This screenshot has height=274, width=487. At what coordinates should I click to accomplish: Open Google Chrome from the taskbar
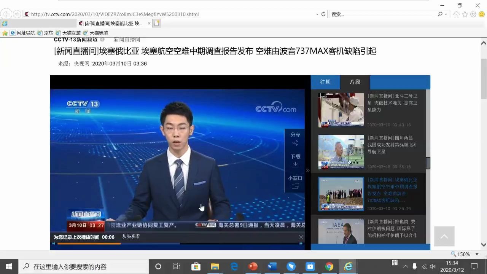pos(329,266)
